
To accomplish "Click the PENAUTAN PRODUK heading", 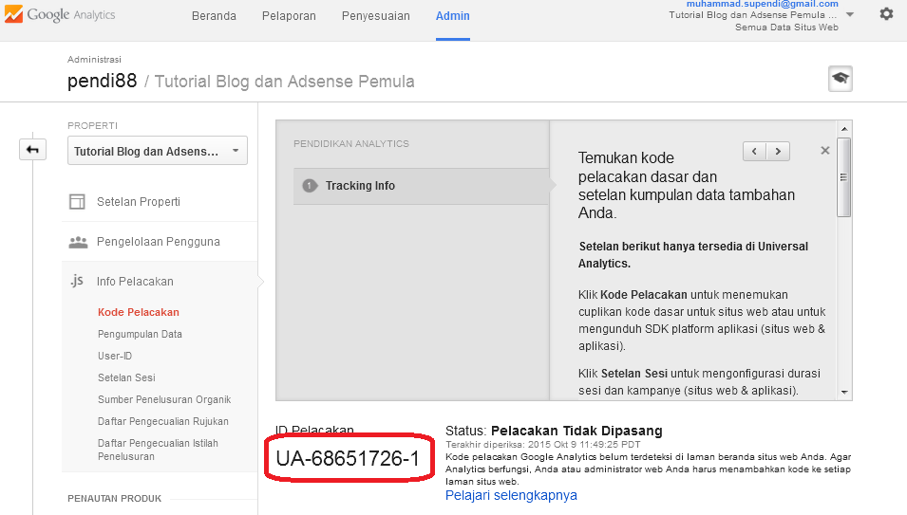I will coord(115,498).
